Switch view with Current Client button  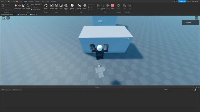click(103, 7)
